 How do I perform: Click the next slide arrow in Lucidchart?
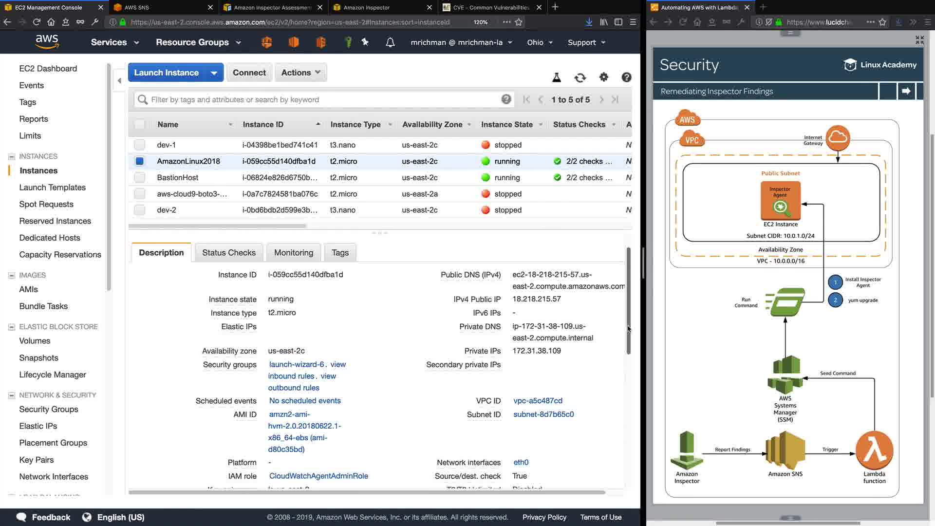point(906,91)
